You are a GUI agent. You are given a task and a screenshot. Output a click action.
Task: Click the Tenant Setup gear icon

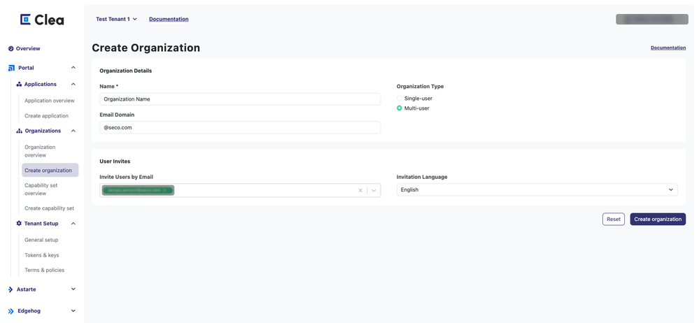tap(19, 224)
